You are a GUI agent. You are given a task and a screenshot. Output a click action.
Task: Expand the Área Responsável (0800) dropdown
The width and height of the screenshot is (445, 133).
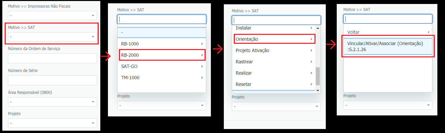pos(52,101)
